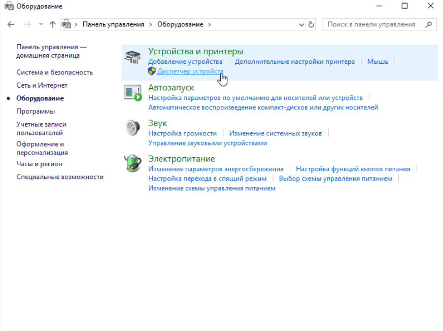Open Автозапуск heading
The height and width of the screenshot is (331, 443).
171,88
